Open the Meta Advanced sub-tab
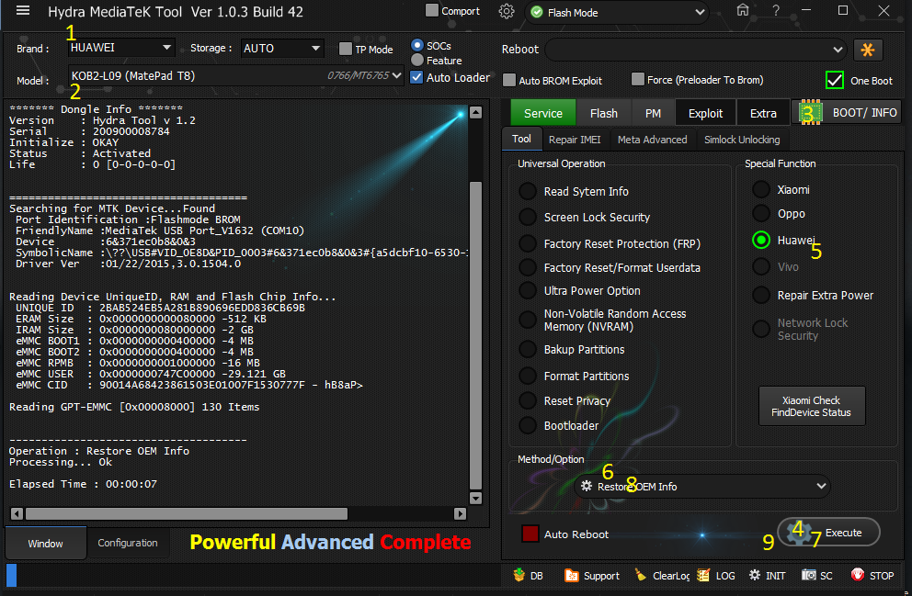This screenshot has height=596, width=912. pos(652,140)
